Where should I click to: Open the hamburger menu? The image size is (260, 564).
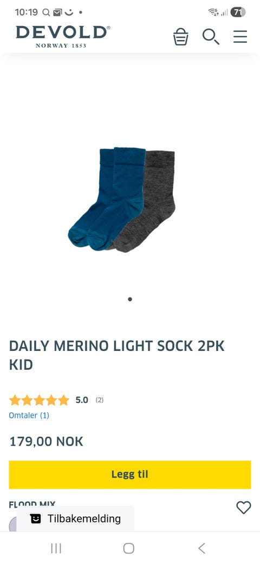[x=240, y=37]
